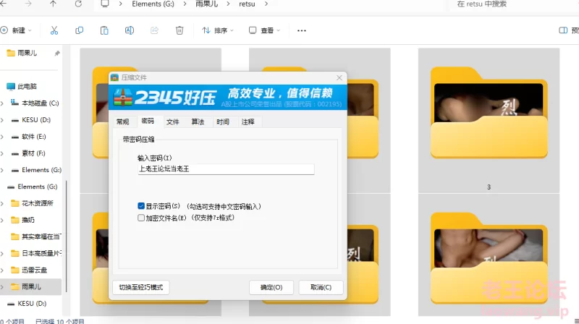Open the 算法 tab in compress dialog
This screenshot has width=579, height=324.
(x=198, y=121)
